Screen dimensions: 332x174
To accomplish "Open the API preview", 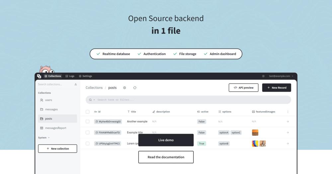I will pyautogui.click(x=243, y=88).
